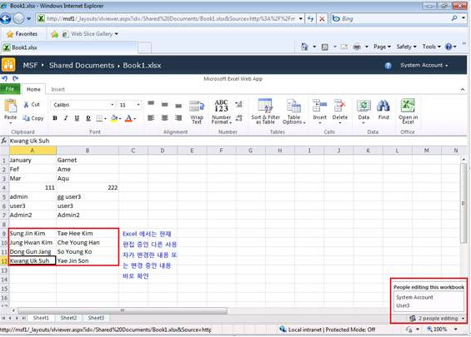Image resolution: width=471 pixels, height=337 pixels.
Task: Click Bottom Align icon
Action: click(178, 105)
